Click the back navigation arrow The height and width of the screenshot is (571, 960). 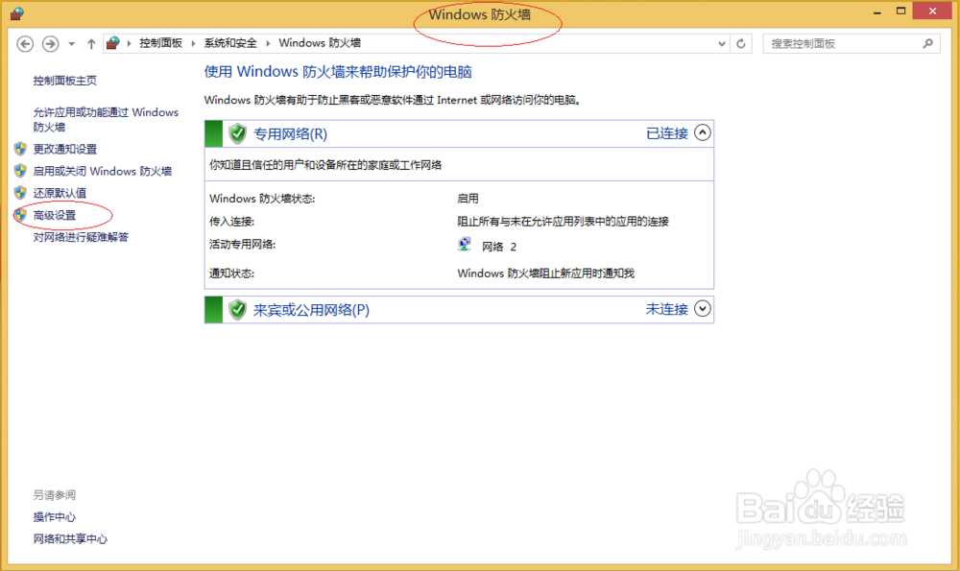point(26,43)
